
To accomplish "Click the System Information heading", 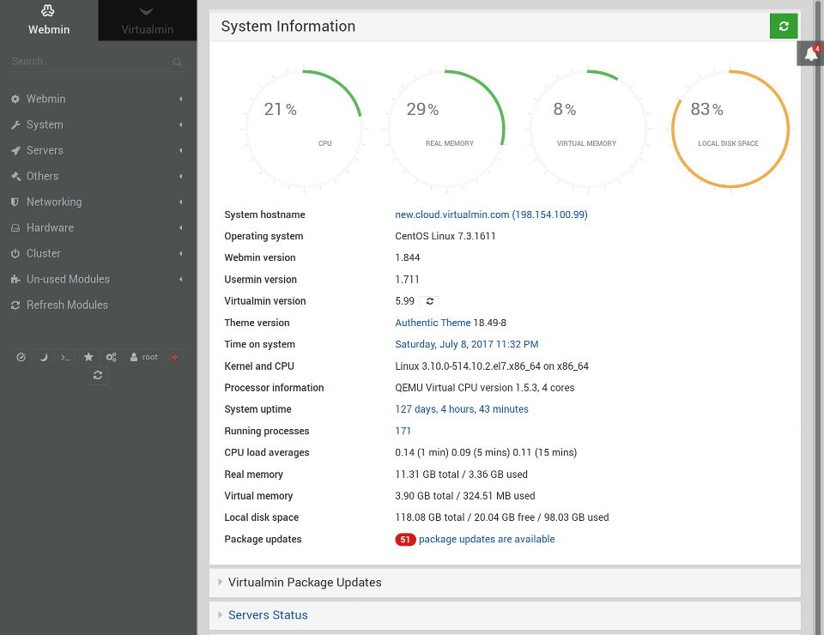I will 288,27.
